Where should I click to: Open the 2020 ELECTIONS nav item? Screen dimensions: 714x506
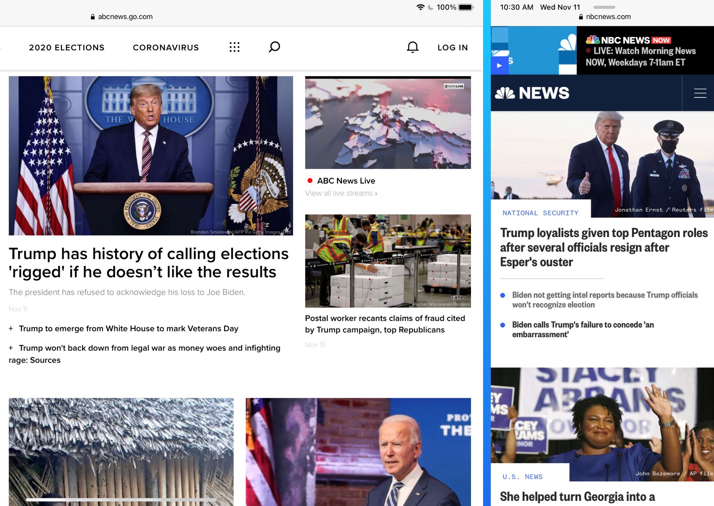pos(67,47)
